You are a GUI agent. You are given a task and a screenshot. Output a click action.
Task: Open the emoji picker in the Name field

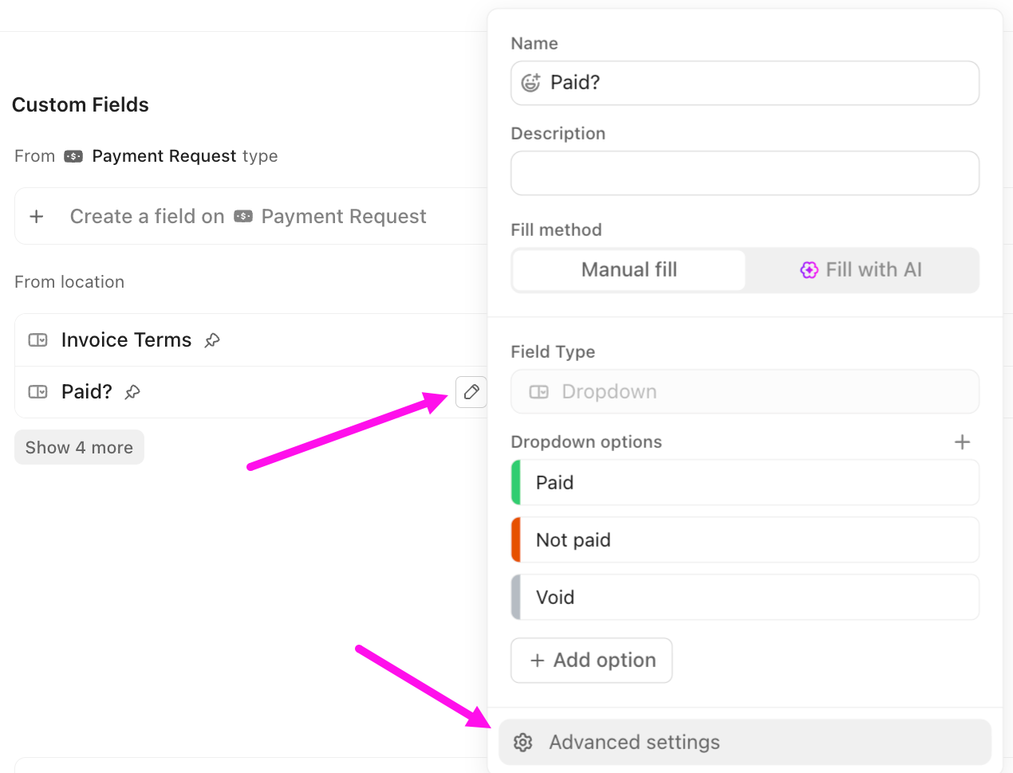tap(530, 83)
